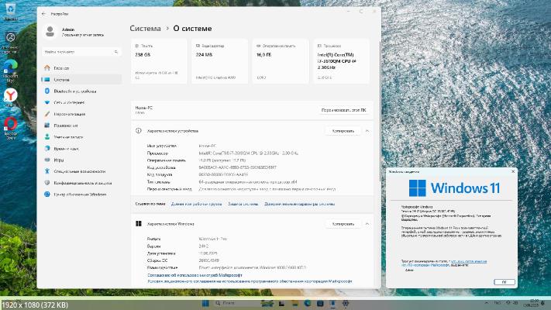Open the Yandex browser desktop shortcut

[x=10, y=98]
